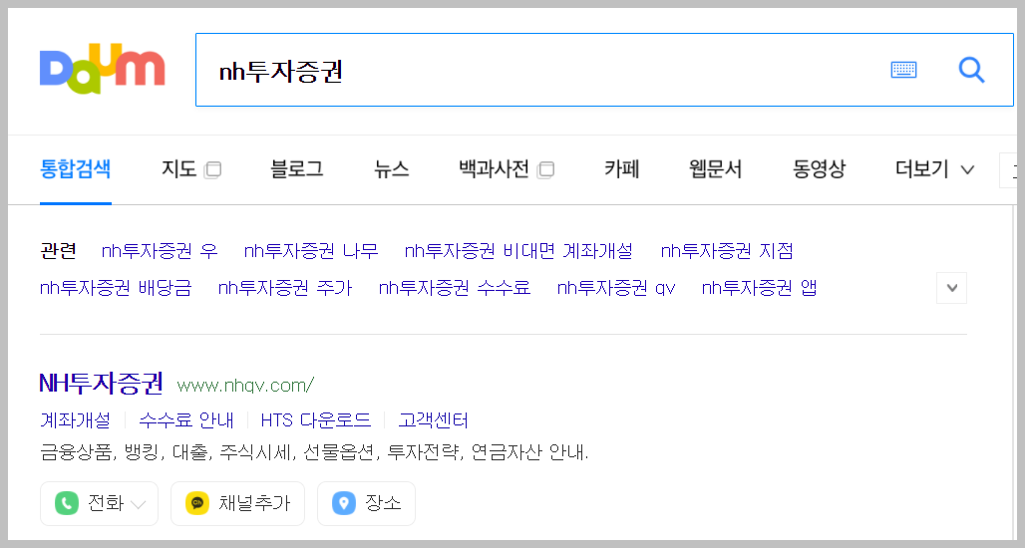
Task: Switch to the 카페 tab
Action: (x=621, y=169)
